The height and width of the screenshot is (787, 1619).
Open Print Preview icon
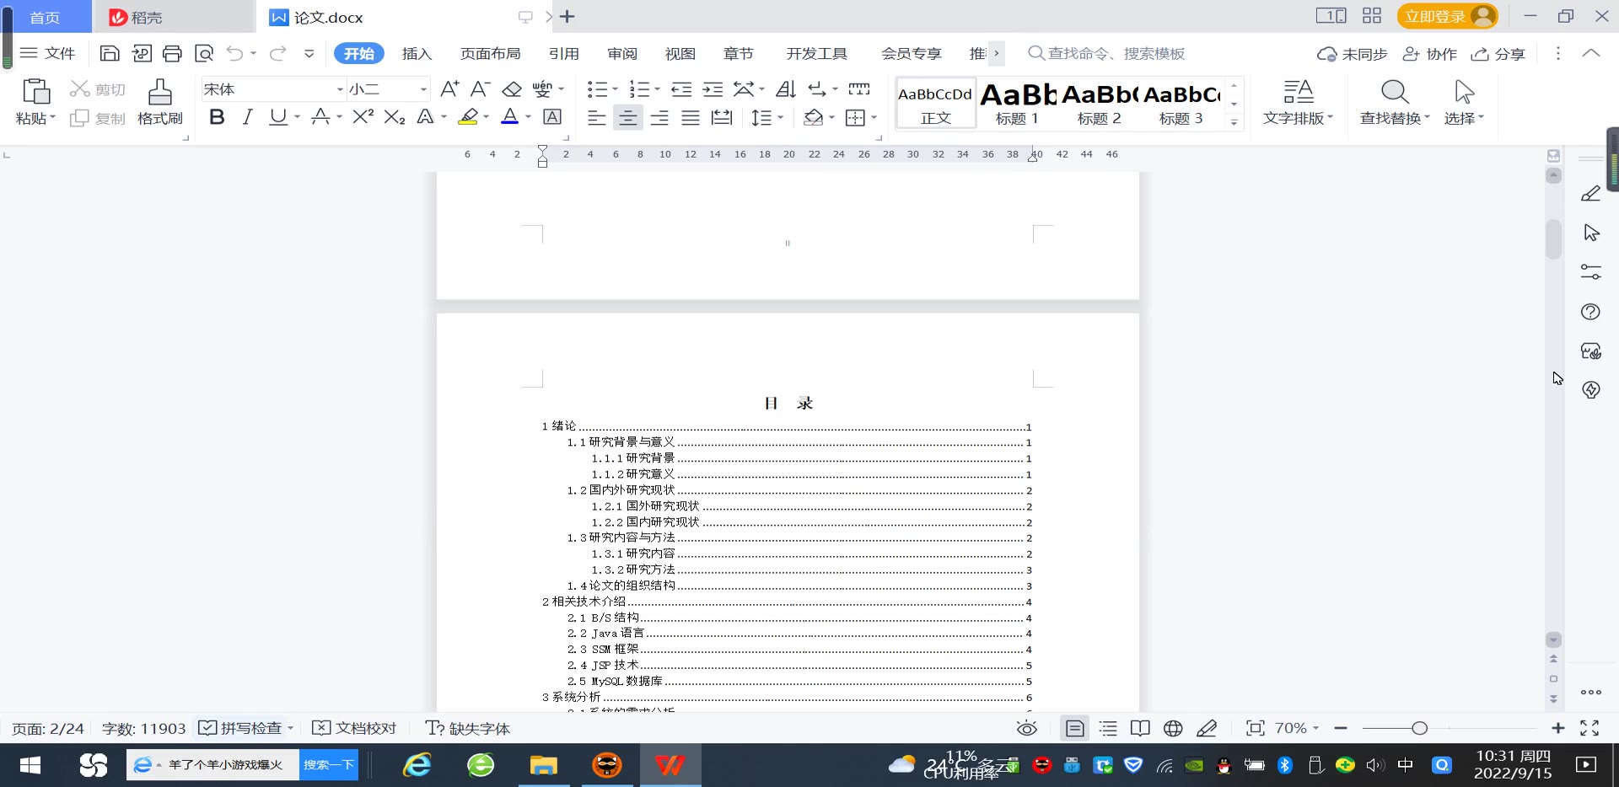click(x=203, y=54)
